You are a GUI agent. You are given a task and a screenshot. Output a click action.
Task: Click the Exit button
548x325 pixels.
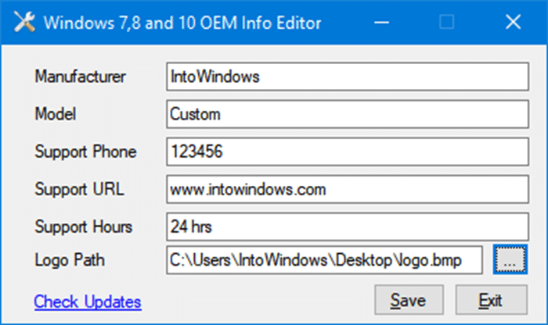pos(491,300)
